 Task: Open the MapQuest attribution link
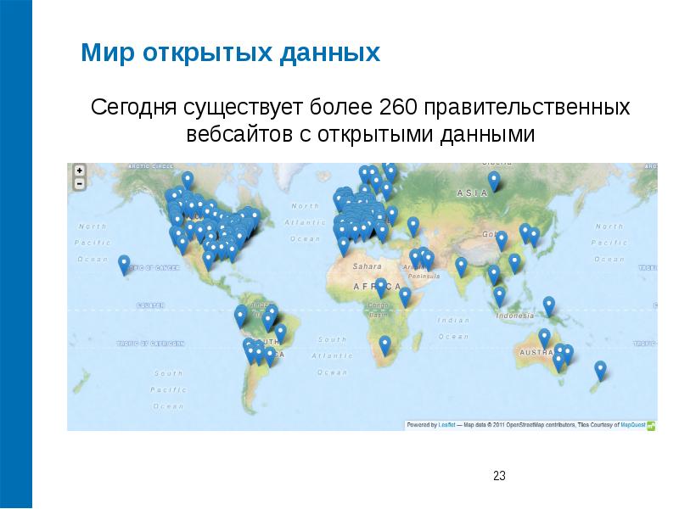point(631,425)
